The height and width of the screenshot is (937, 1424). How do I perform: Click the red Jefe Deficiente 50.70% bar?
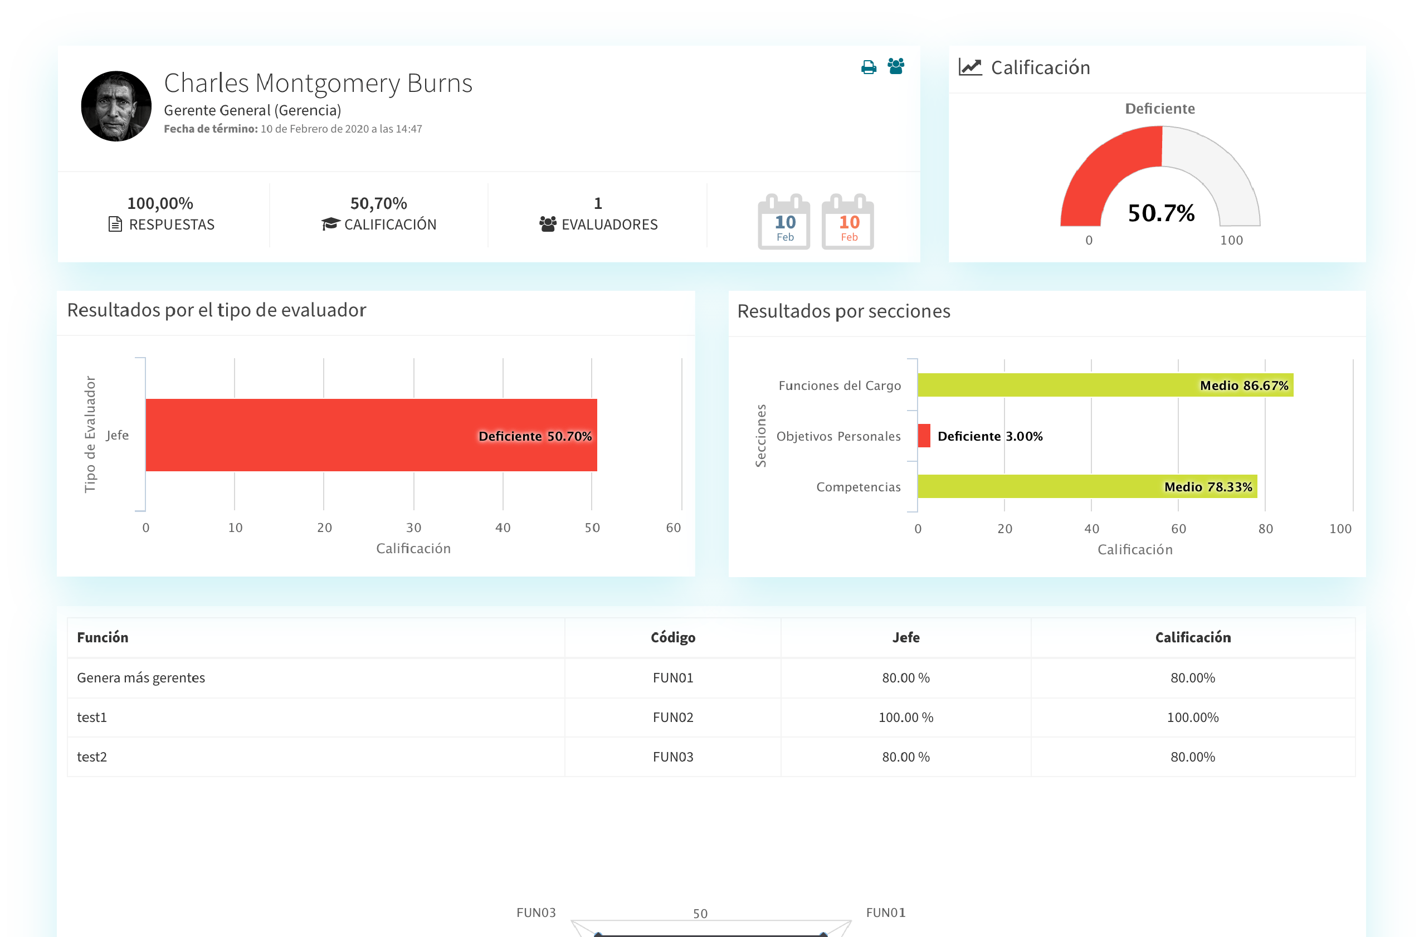coord(371,435)
